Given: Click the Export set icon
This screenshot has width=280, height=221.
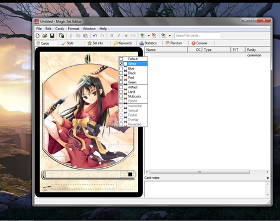Looking at the screenshot, I should [62, 35].
